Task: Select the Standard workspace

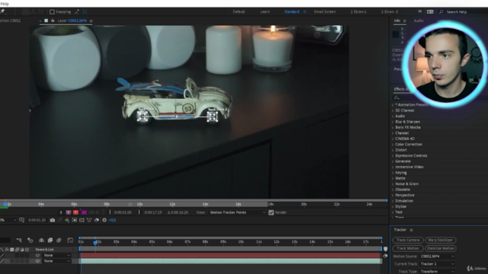Action: 291,12
